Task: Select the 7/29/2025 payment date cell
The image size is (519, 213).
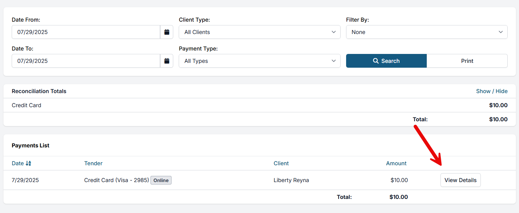Action: [25, 180]
